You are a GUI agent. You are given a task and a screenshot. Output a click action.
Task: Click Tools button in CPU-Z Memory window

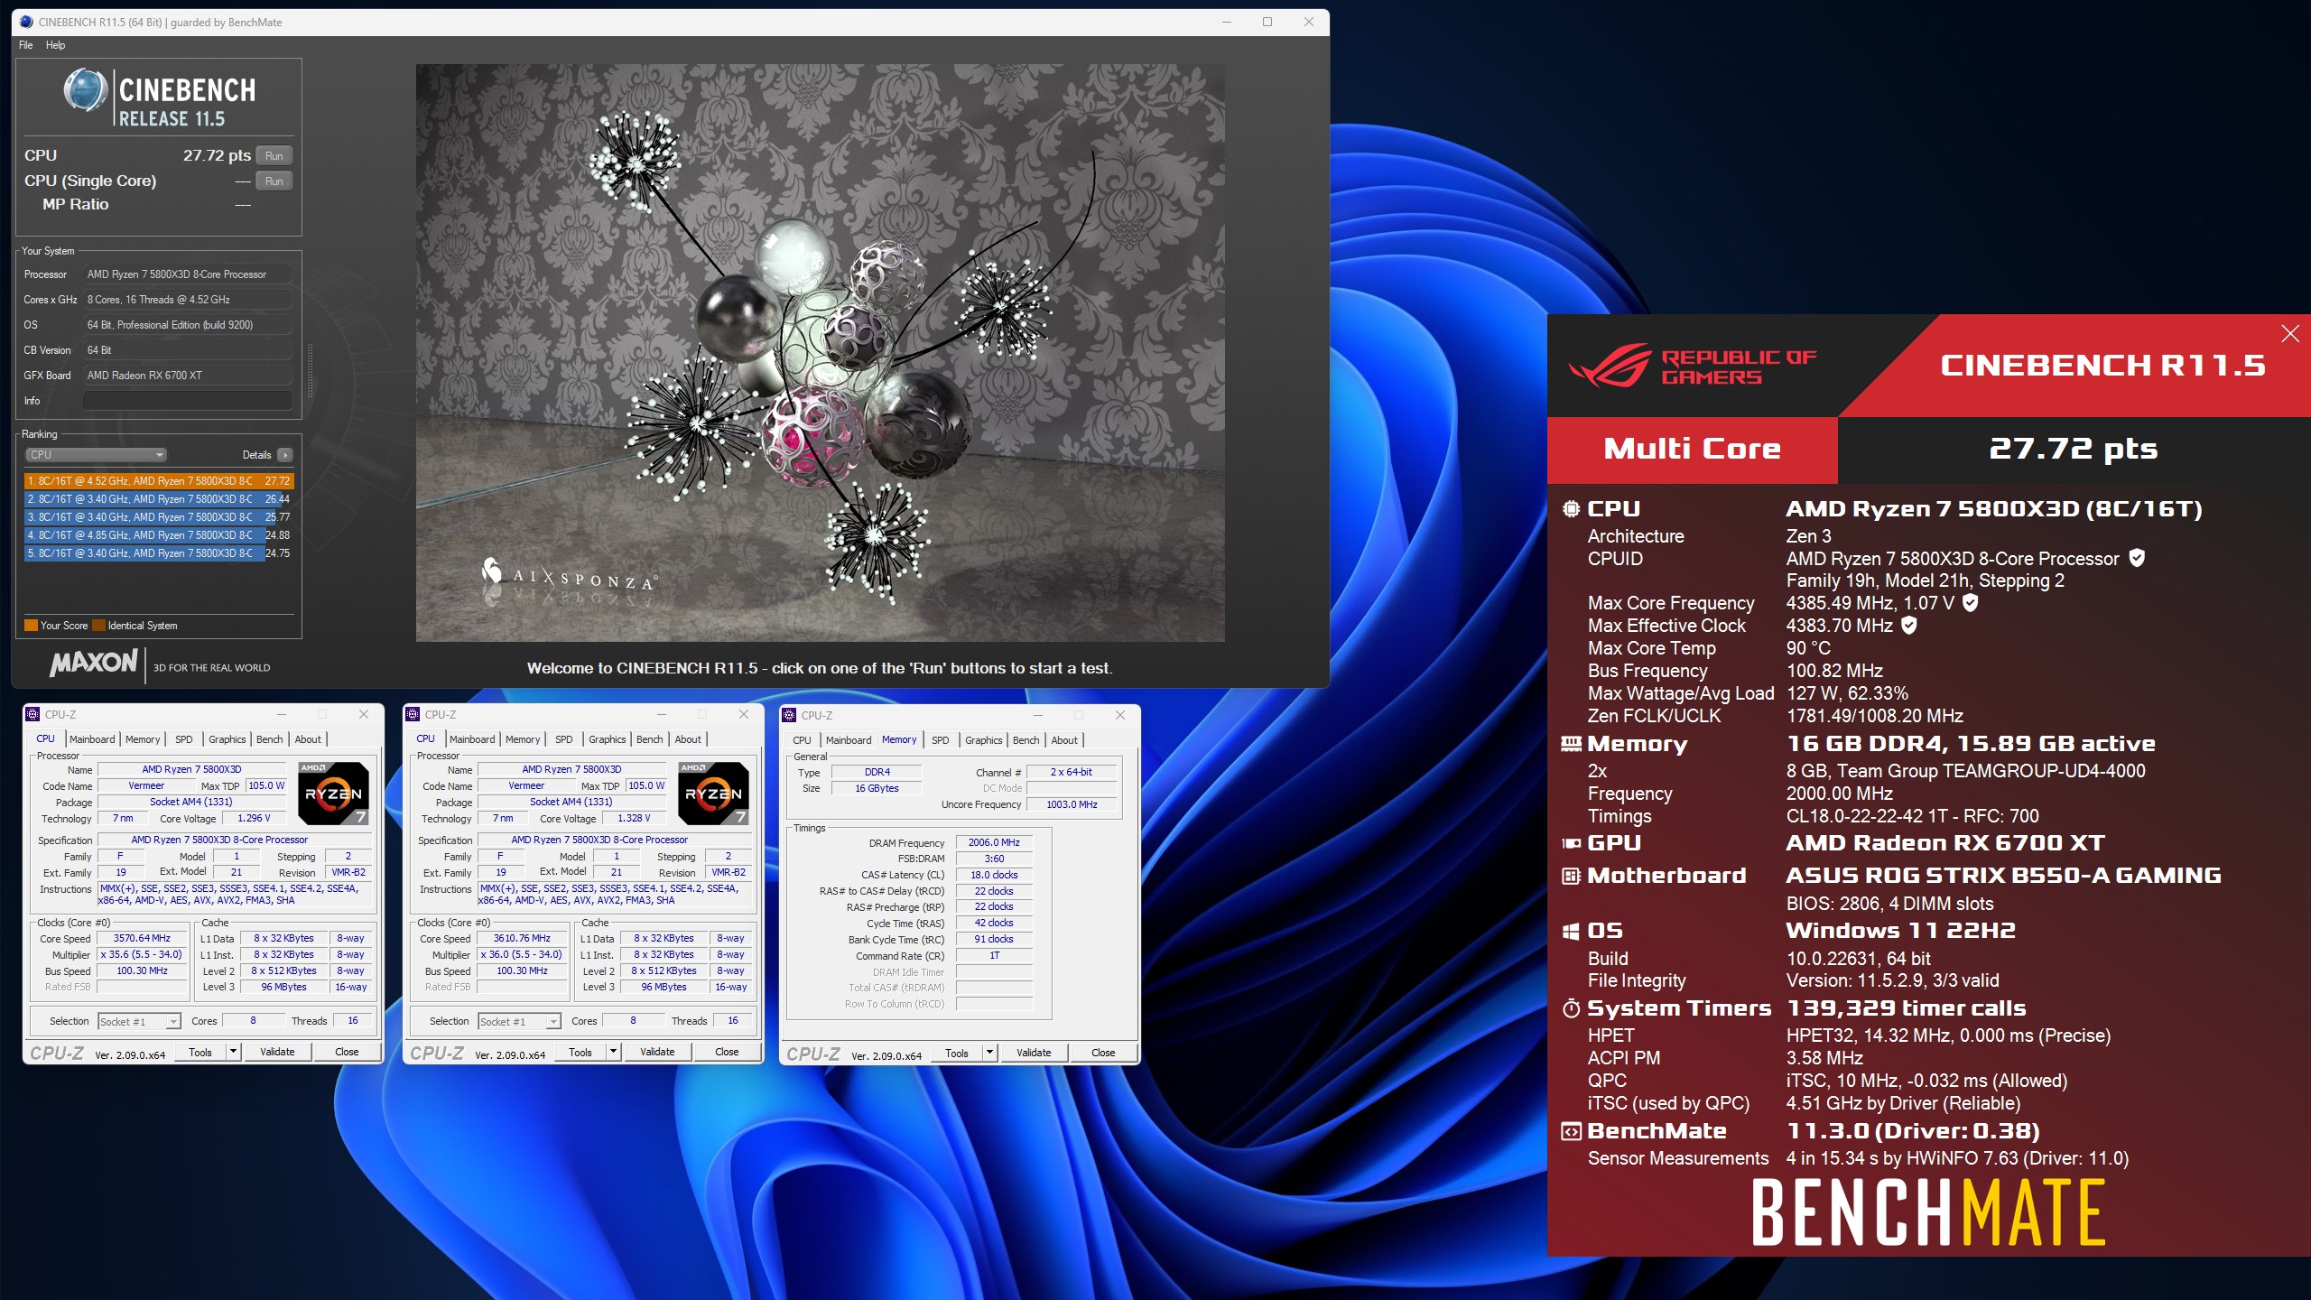956,1053
